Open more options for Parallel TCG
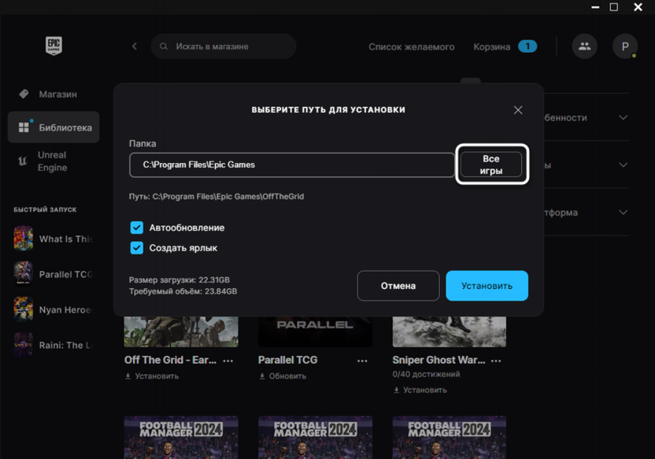The width and height of the screenshot is (655, 459). pos(362,361)
